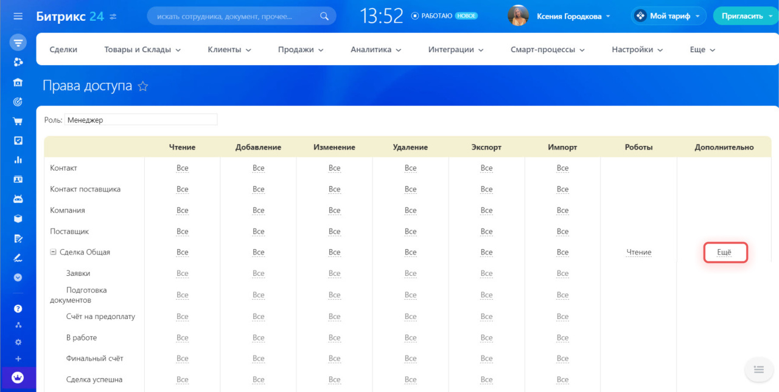The height and width of the screenshot is (392, 779).
Task: Change Изменение permission for Компания
Action: pos(335,210)
